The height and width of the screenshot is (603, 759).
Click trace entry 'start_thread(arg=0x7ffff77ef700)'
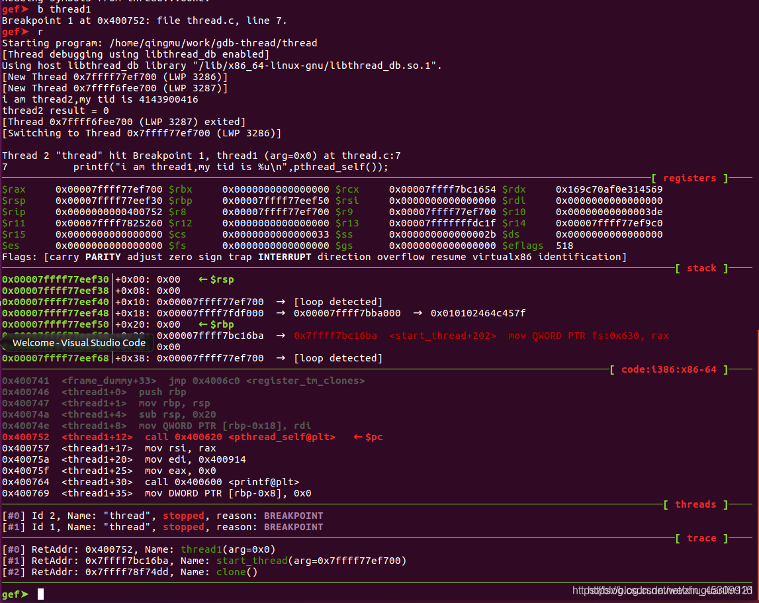tap(311, 561)
